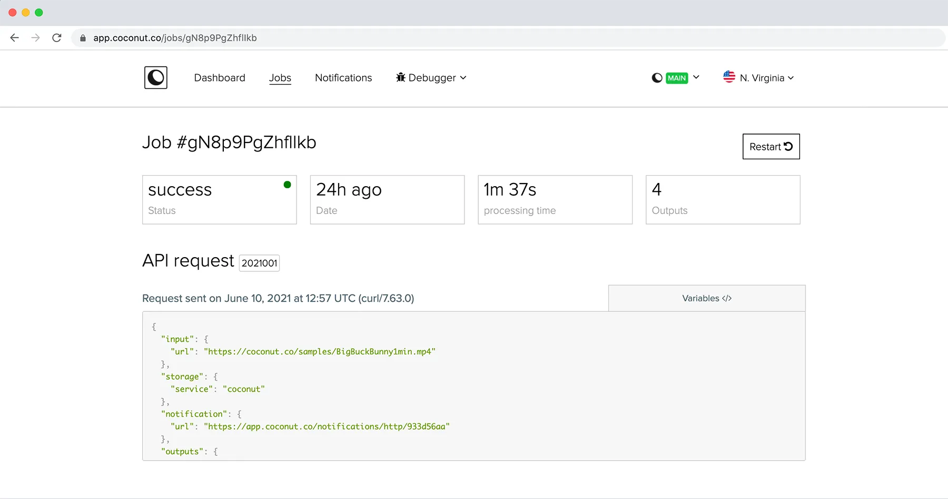Viewport: 948px width, 499px height.
Task: Click the Coconut logo icon
Action: coord(155,77)
